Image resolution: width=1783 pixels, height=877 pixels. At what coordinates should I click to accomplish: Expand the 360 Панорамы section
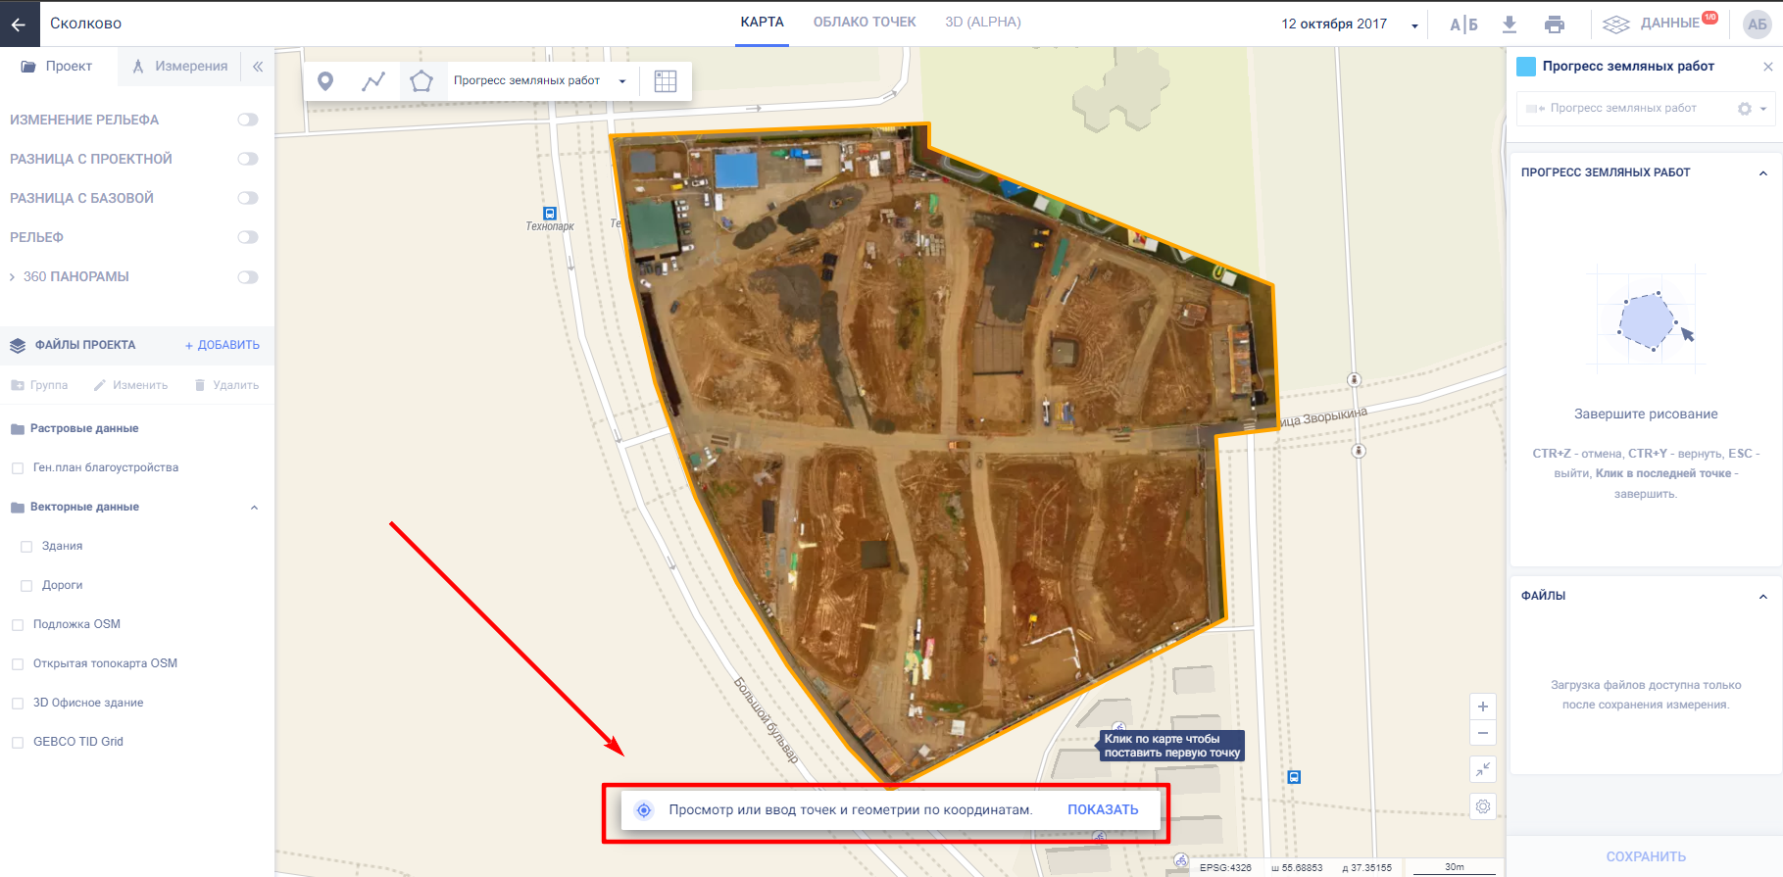point(12,277)
